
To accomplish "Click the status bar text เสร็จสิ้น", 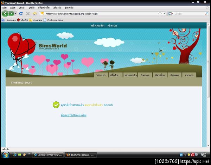I will tap(6, 149).
